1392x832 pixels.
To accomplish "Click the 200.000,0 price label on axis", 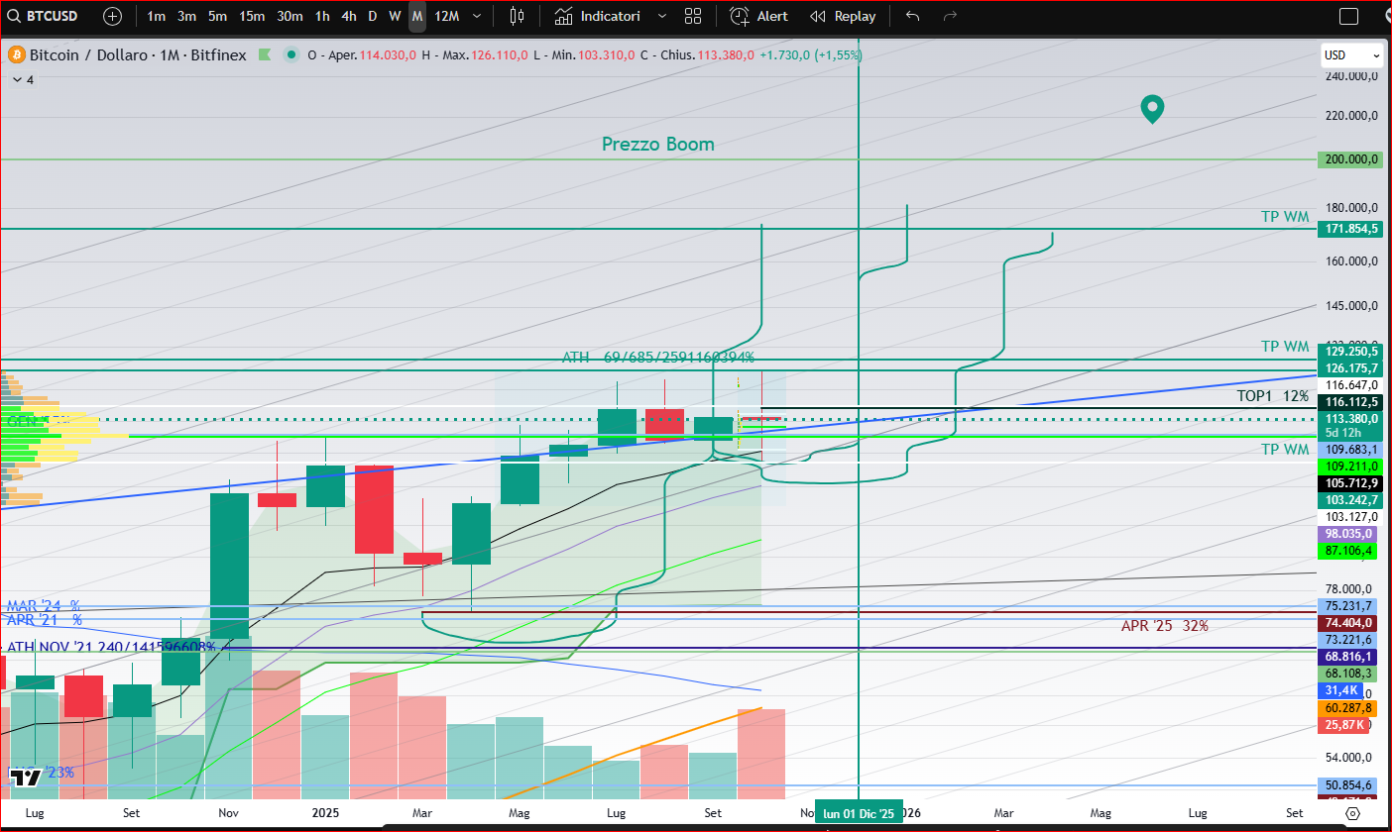I will pyautogui.click(x=1349, y=159).
